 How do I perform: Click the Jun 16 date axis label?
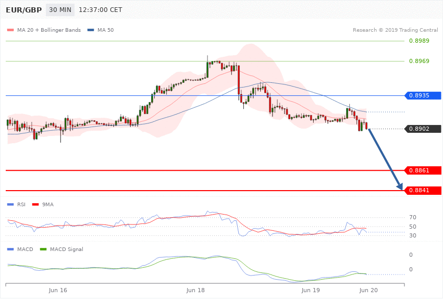click(58, 290)
